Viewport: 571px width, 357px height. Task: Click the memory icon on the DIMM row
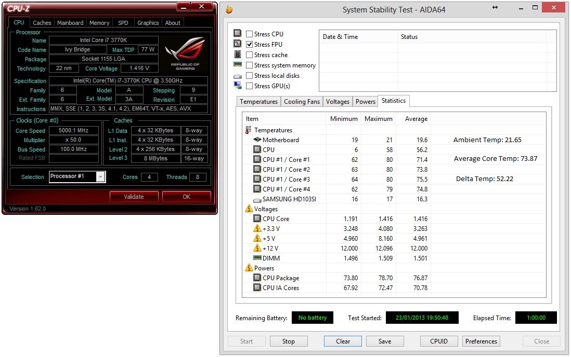(257, 258)
